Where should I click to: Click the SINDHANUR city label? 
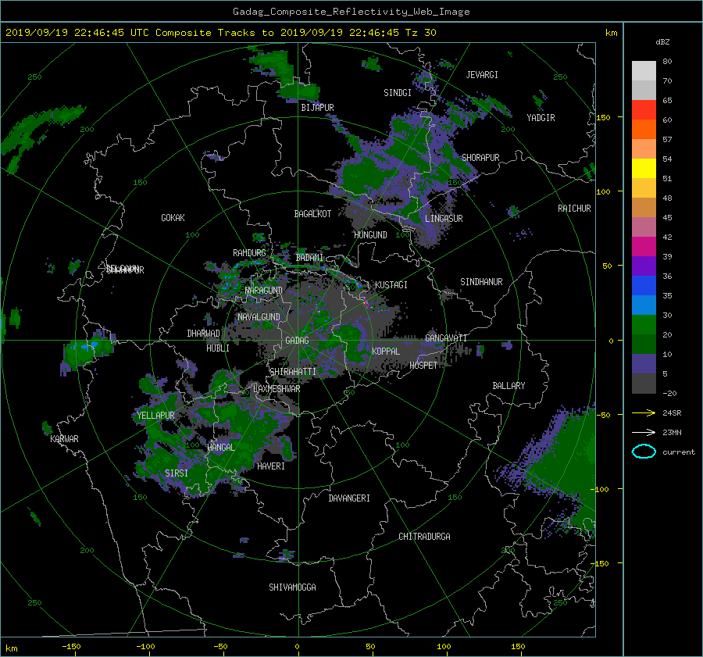click(481, 282)
